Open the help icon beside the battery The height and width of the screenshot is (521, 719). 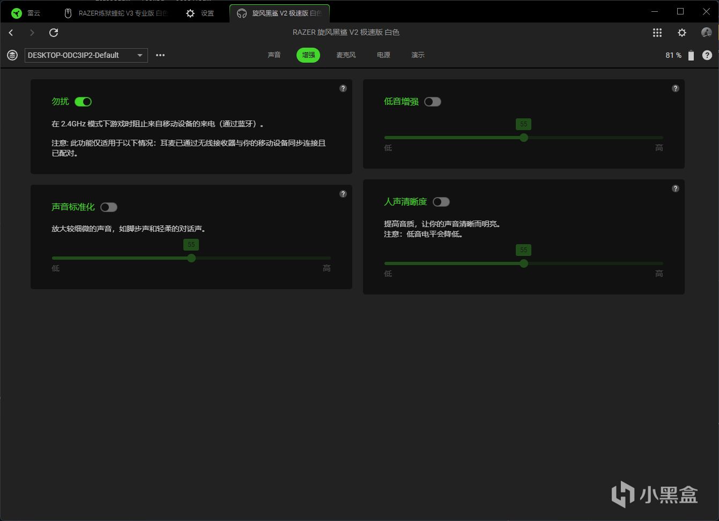tap(707, 55)
